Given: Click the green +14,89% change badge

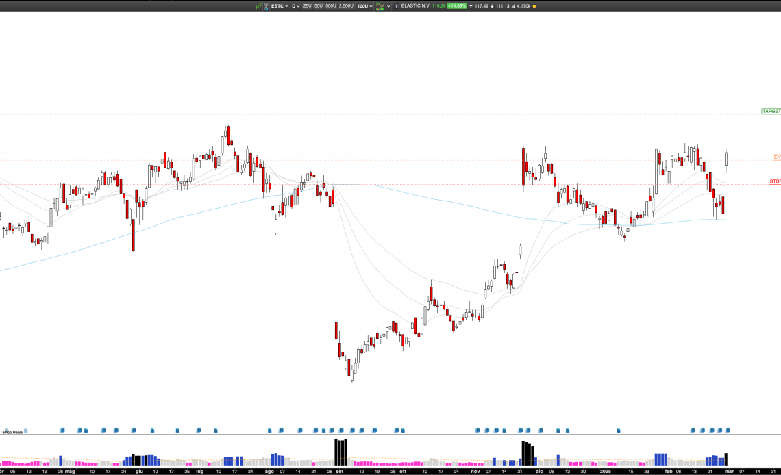Looking at the screenshot, I should coord(457,6).
